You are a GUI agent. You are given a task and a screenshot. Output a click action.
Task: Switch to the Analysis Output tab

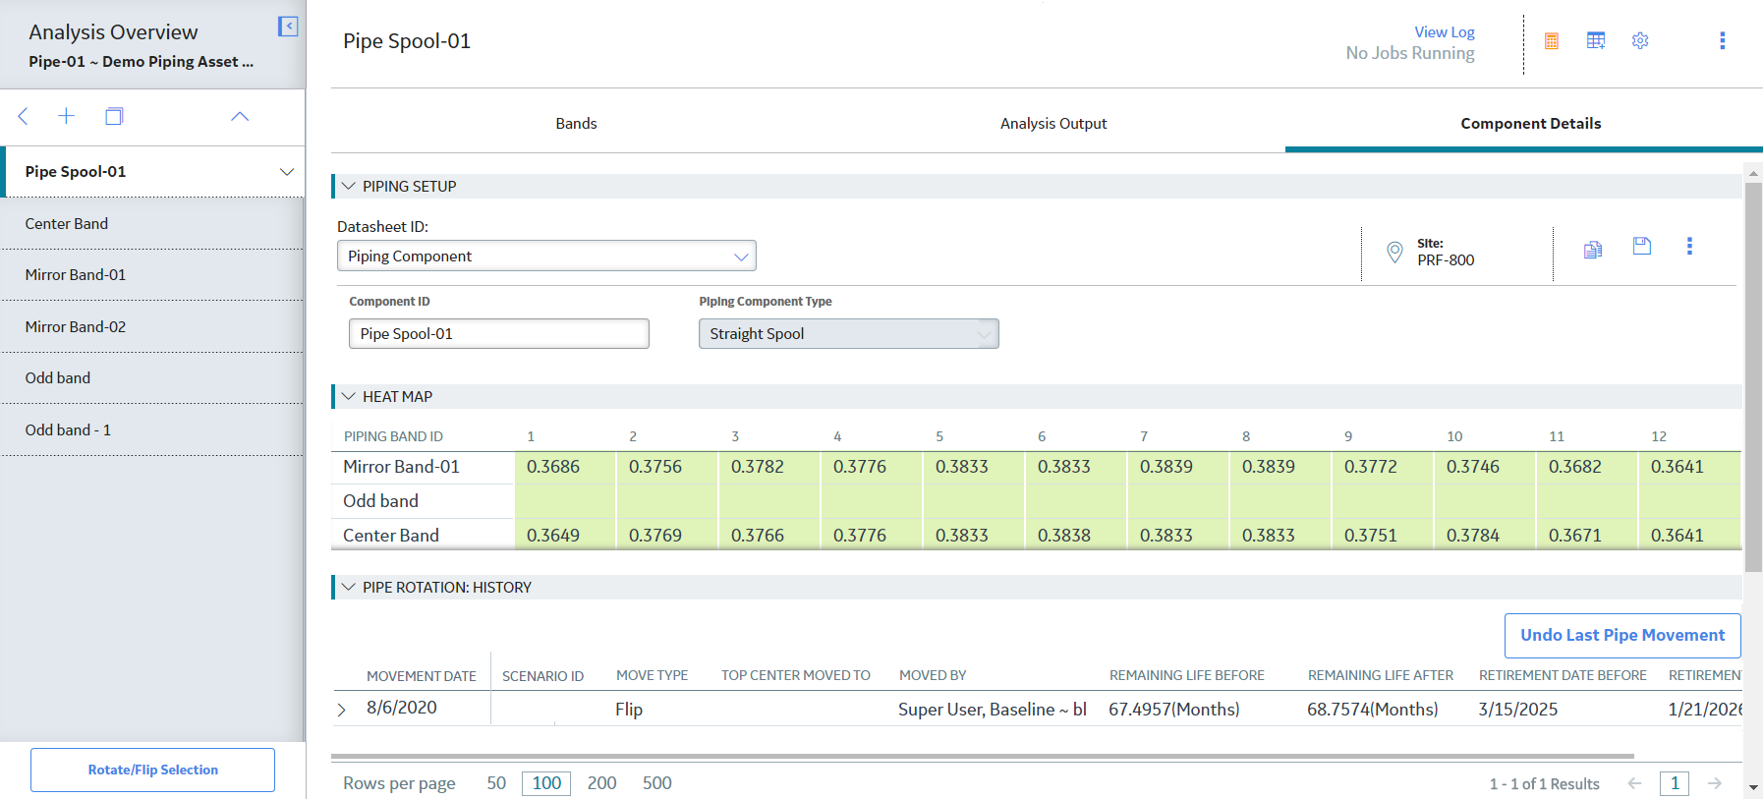point(1053,124)
